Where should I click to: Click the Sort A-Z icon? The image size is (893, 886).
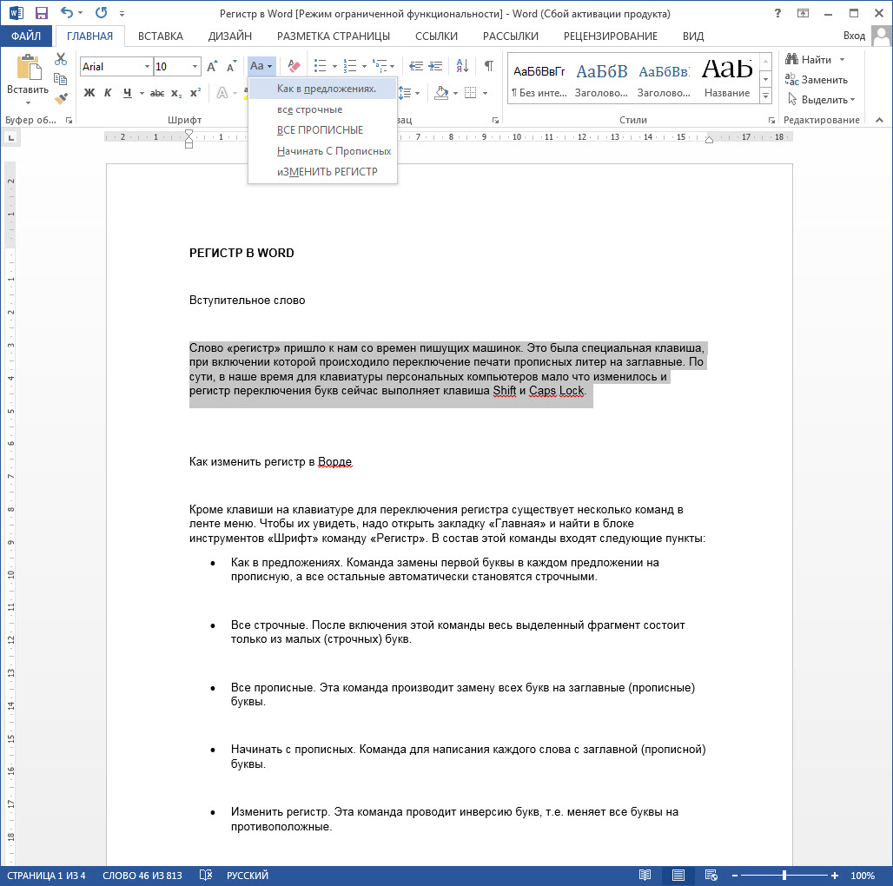[x=462, y=66]
